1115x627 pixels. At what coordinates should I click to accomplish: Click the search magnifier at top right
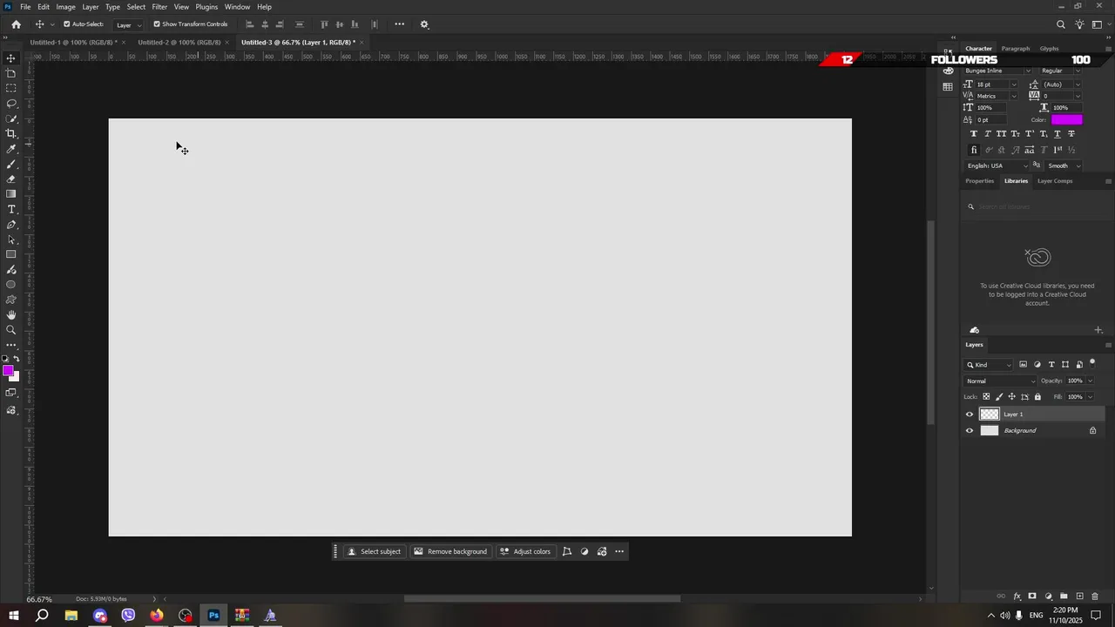tap(1060, 24)
